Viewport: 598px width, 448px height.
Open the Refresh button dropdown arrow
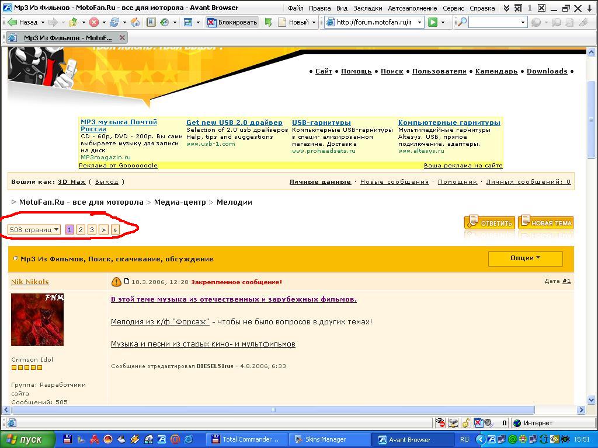click(124, 23)
